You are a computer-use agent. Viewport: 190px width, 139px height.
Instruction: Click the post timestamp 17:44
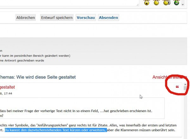(x=8, y=94)
